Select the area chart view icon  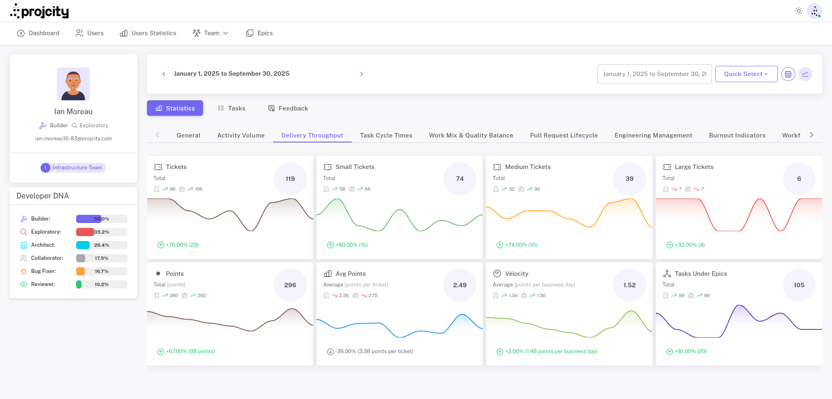coord(806,74)
